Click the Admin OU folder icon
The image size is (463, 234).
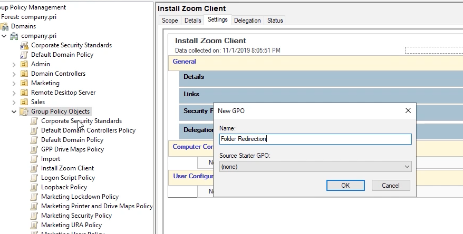[x=24, y=64]
